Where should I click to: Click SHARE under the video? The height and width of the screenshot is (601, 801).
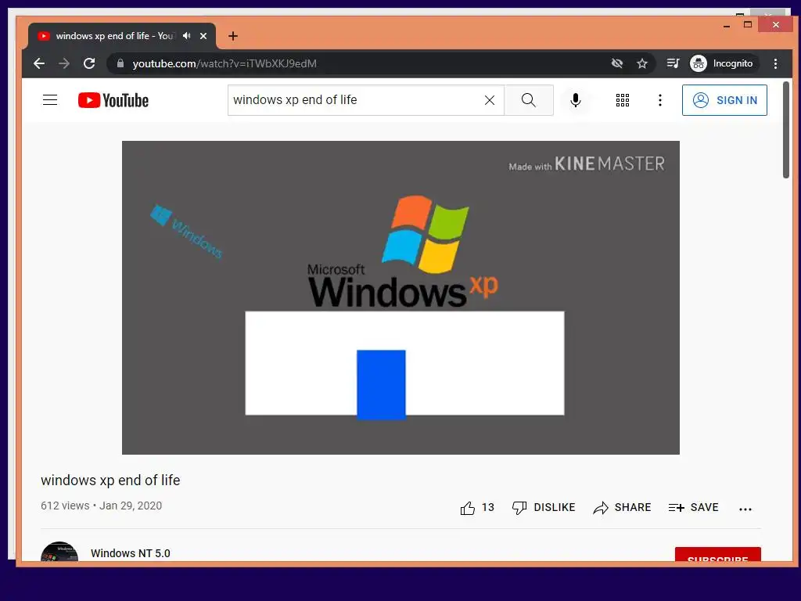(622, 507)
